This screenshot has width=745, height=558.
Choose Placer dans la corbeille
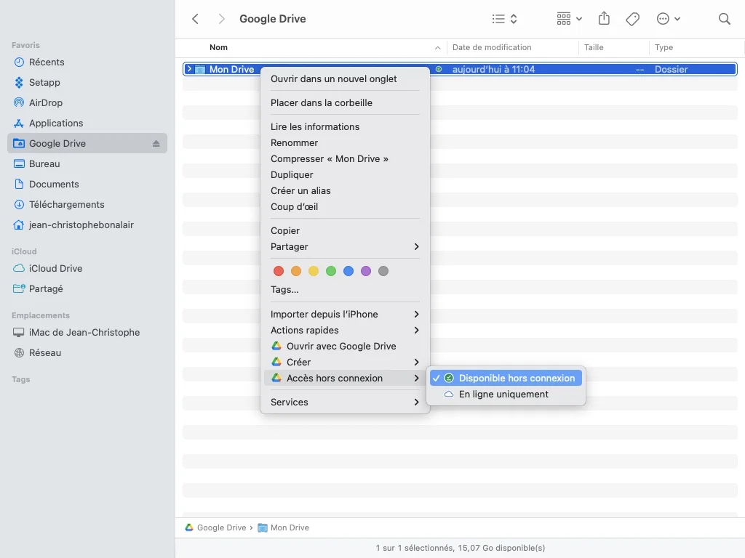click(345, 103)
